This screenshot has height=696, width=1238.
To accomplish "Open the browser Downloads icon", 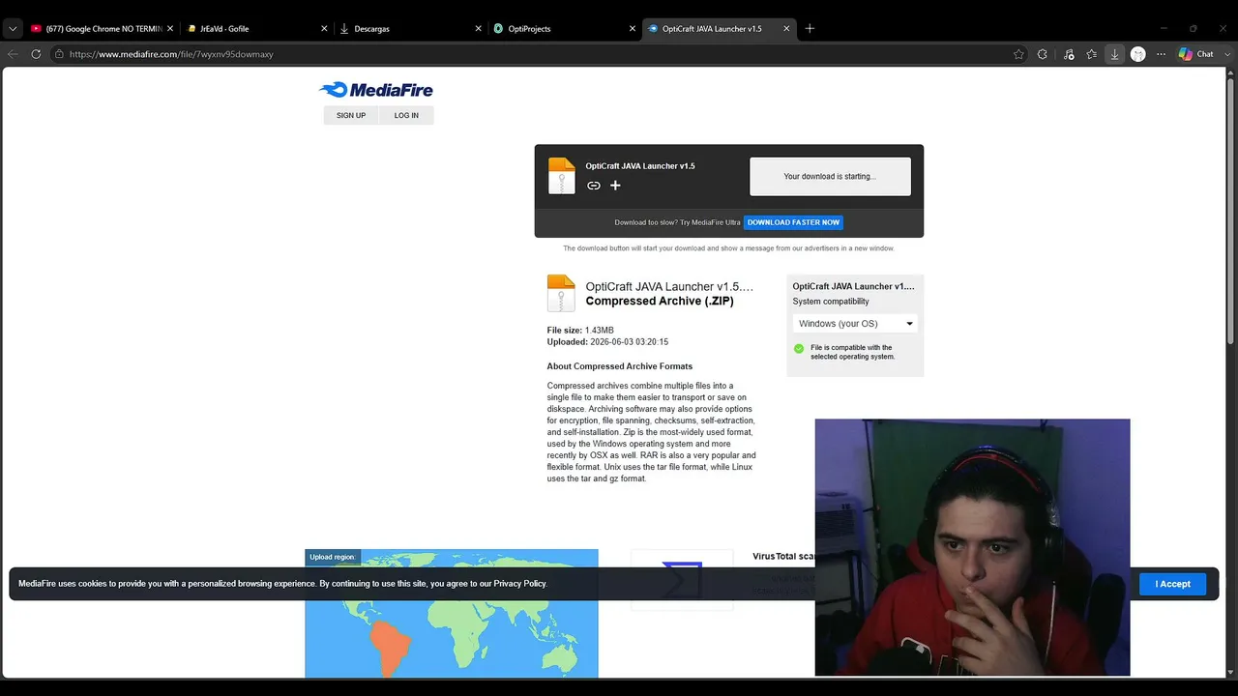I will 1114,54.
